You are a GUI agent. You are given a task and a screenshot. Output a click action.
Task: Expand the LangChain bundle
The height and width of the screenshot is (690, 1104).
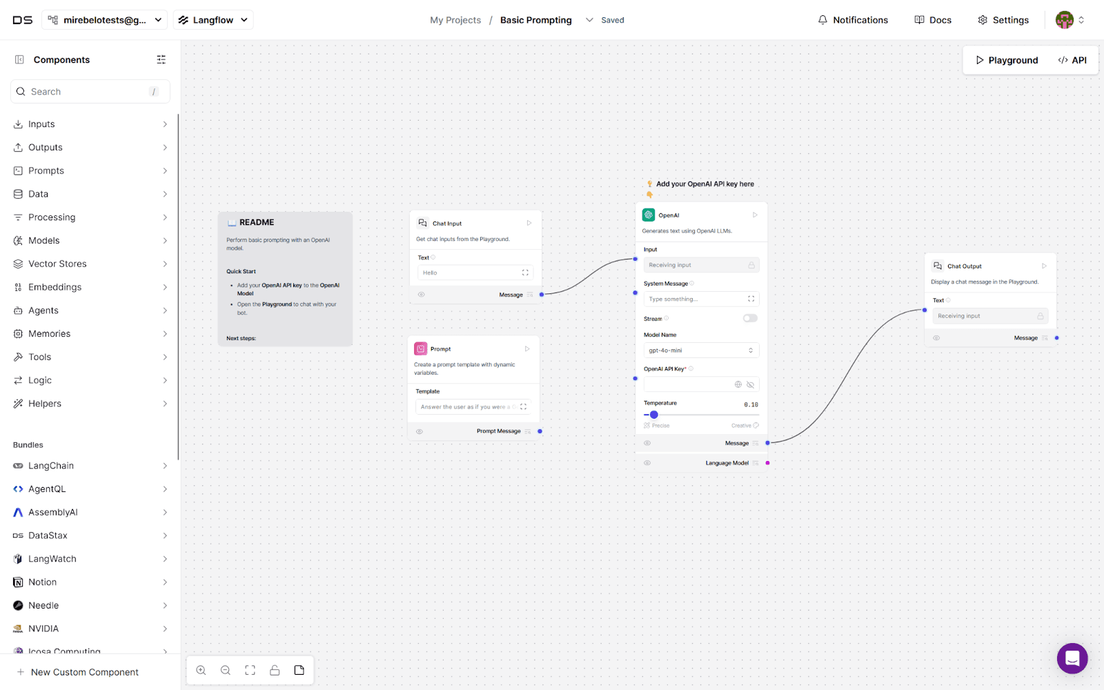[x=91, y=466]
